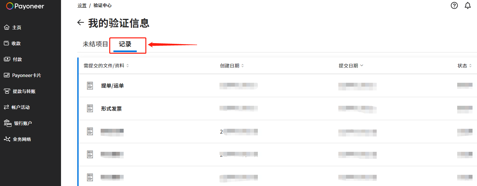Sort by 创建日期 column

232,66
